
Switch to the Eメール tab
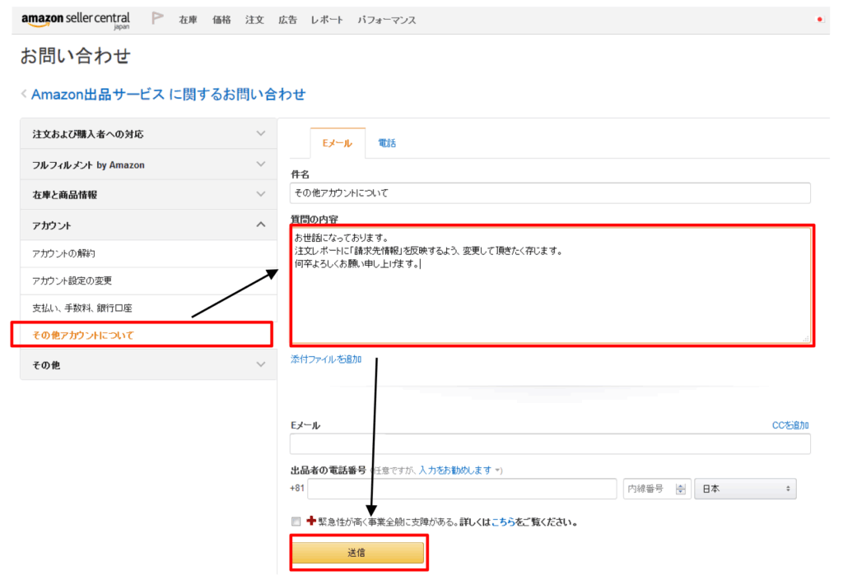(337, 143)
